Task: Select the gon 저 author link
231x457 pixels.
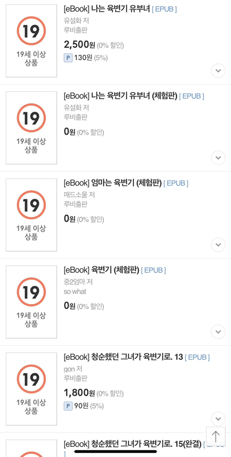Action: point(73,369)
